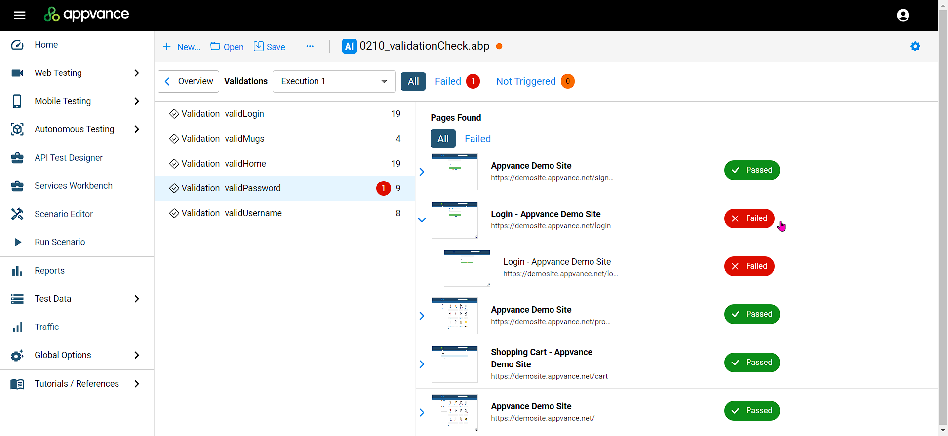Click the Scenario Editor tools icon
The width and height of the screenshot is (948, 436).
click(x=17, y=214)
